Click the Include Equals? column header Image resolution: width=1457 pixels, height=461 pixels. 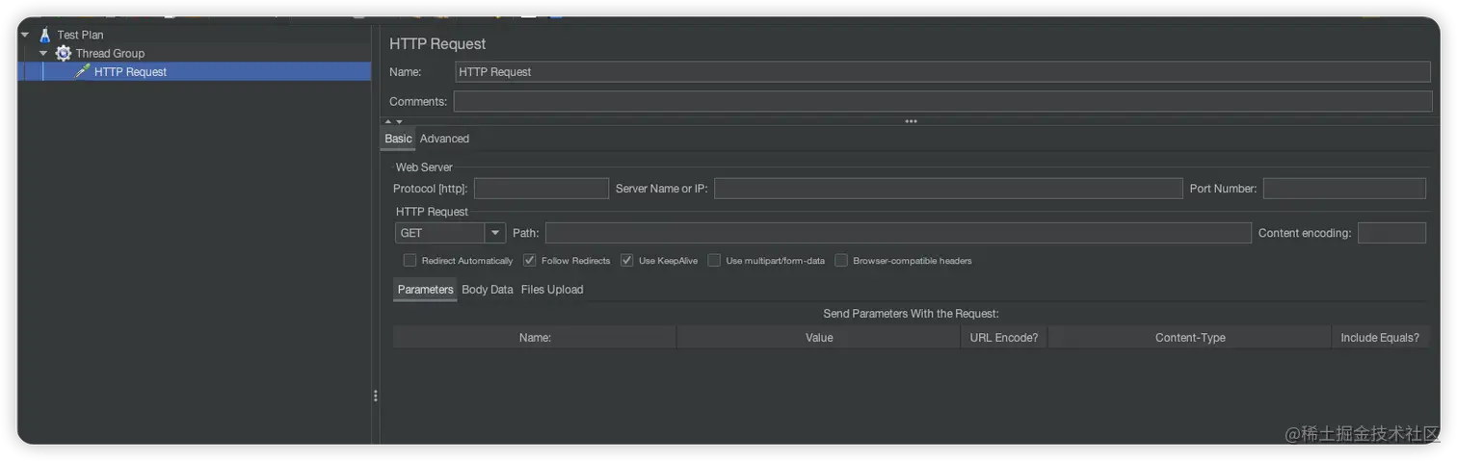pyautogui.click(x=1380, y=338)
